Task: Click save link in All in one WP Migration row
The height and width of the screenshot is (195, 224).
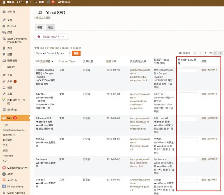Action: [204, 118]
